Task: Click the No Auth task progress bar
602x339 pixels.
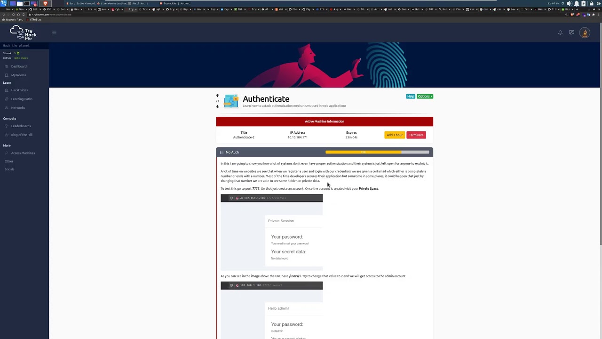Action: pyautogui.click(x=377, y=152)
